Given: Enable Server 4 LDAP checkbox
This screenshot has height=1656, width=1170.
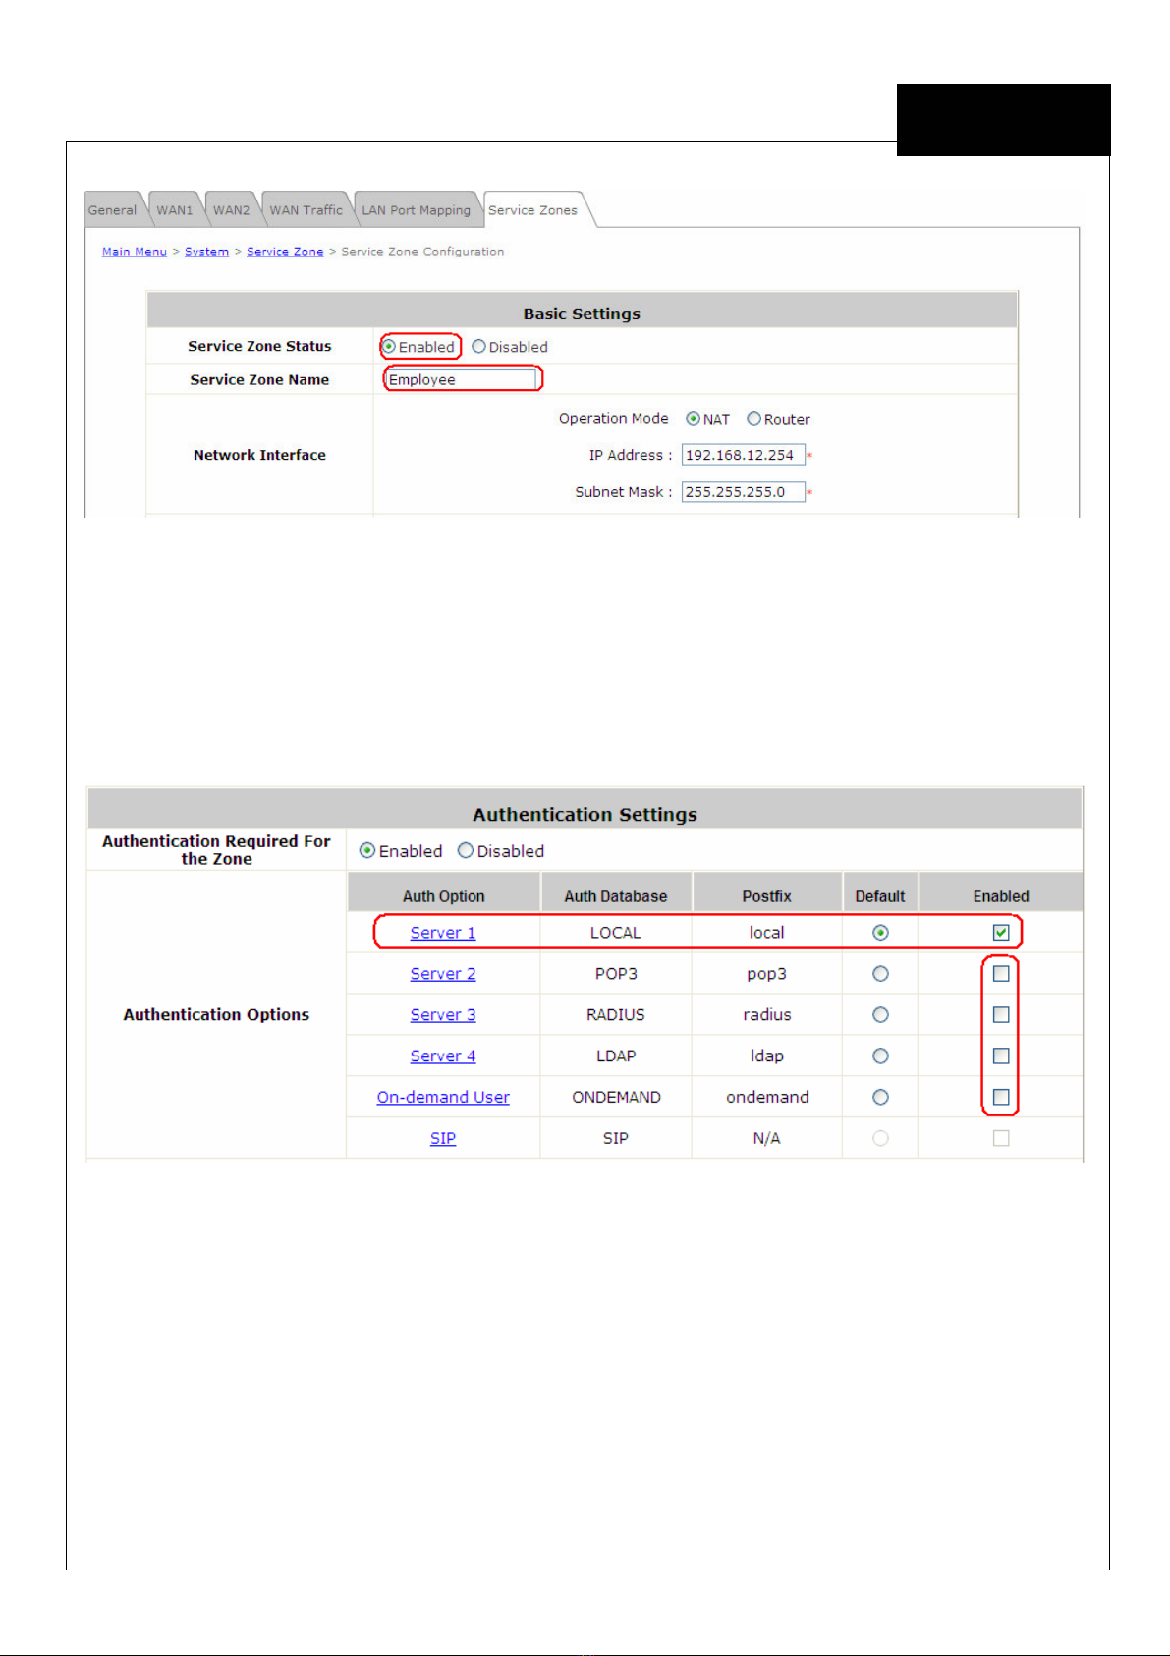Looking at the screenshot, I should pyautogui.click(x=1001, y=1056).
